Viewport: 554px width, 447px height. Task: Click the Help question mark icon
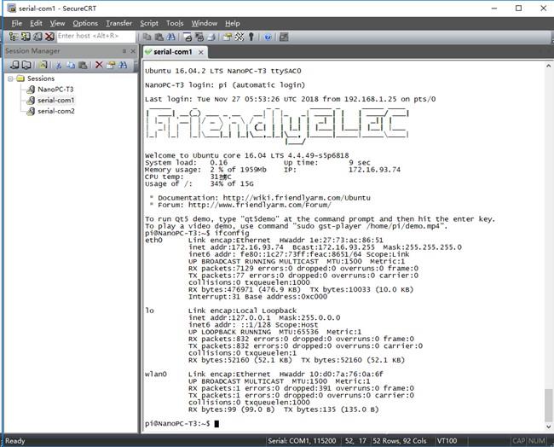point(268,37)
